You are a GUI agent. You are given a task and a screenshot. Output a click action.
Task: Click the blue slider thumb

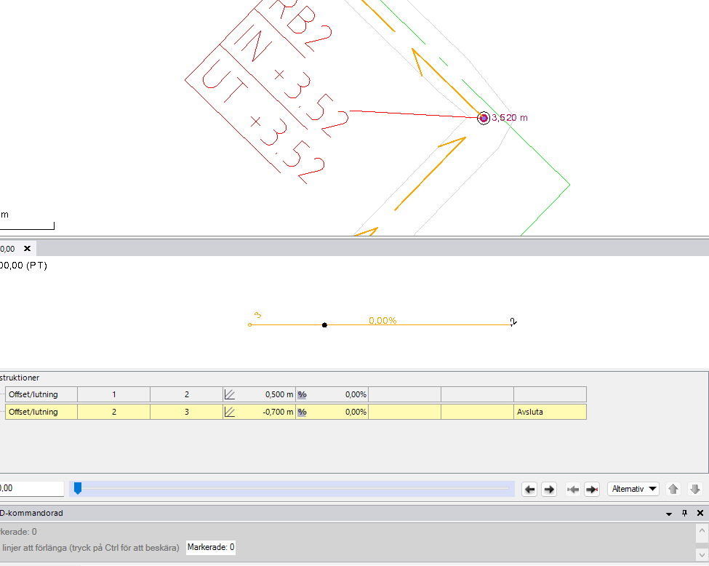[x=78, y=489]
